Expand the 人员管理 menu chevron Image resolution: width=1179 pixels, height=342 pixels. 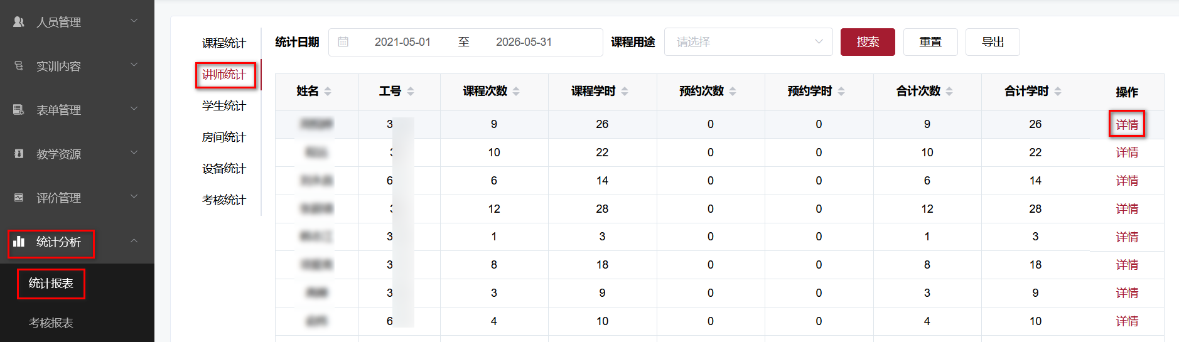pyautogui.click(x=134, y=21)
